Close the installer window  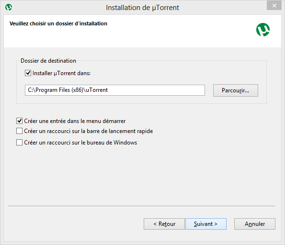(274, 5)
